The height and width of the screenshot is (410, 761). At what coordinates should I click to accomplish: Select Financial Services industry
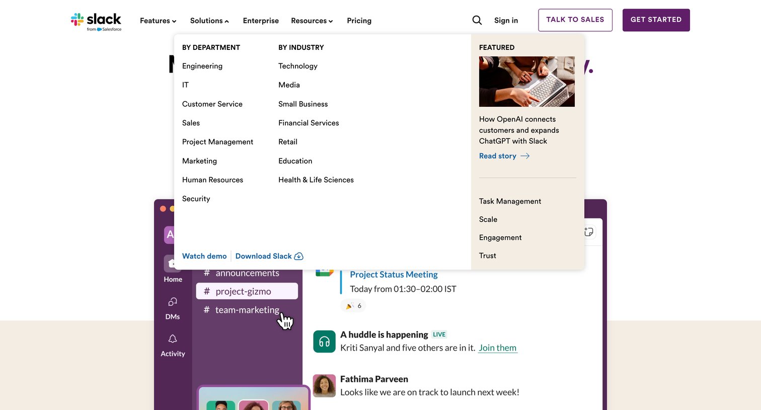[x=309, y=123]
